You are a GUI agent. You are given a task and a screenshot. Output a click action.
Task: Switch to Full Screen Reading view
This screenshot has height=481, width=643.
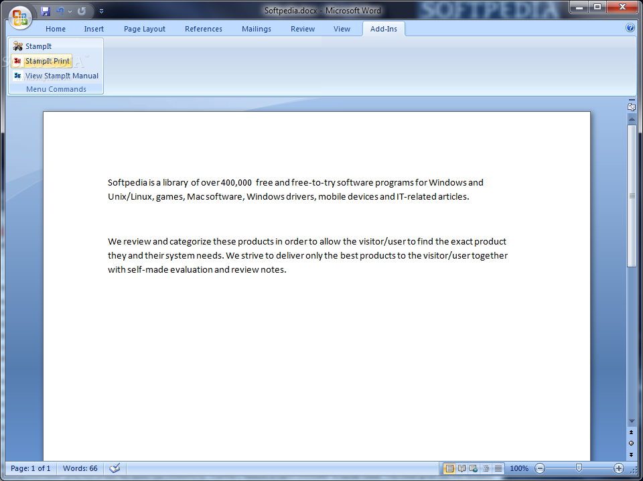click(461, 468)
